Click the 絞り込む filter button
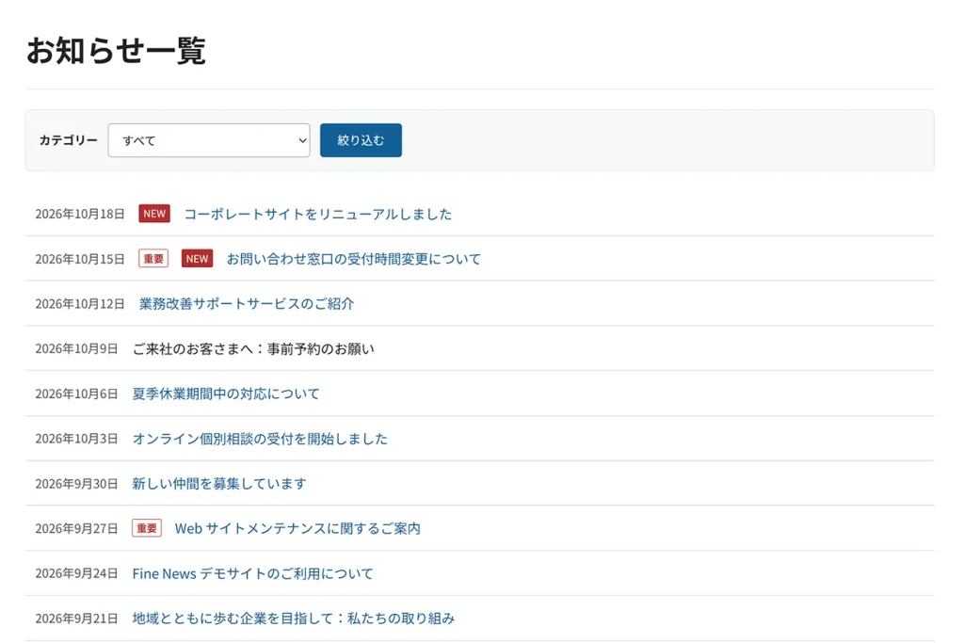The height and width of the screenshot is (643, 964). [361, 140]
